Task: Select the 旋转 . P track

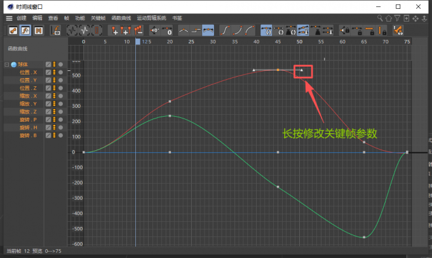Action: tap(28, 120)
